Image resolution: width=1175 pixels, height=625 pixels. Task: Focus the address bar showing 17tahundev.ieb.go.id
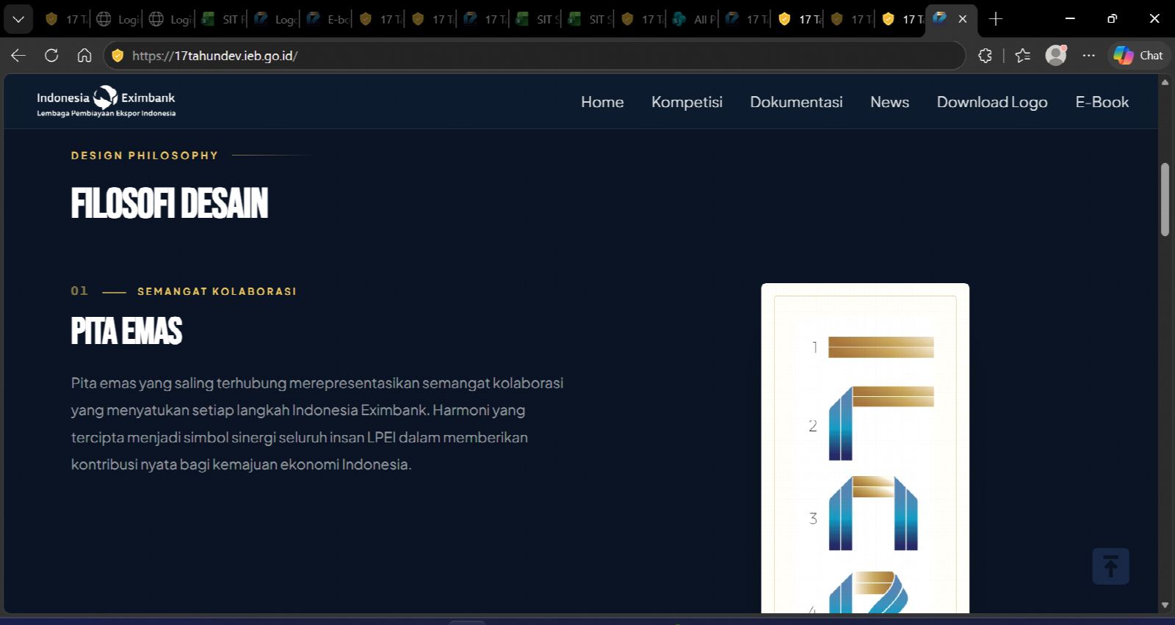tap(535, 56)
